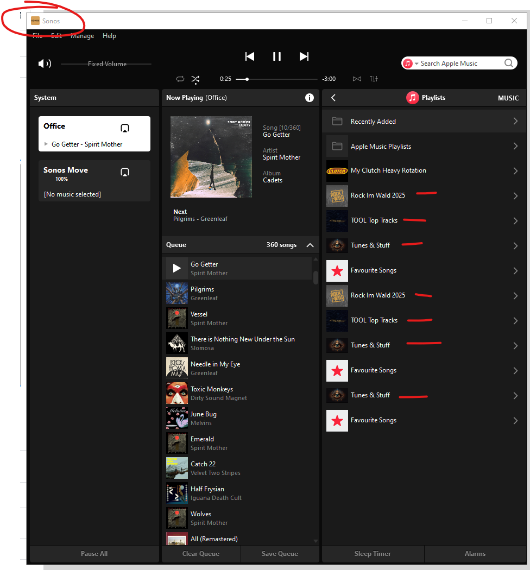
Task: Toggle shuffle mode
Action: [x=195, y=79]
